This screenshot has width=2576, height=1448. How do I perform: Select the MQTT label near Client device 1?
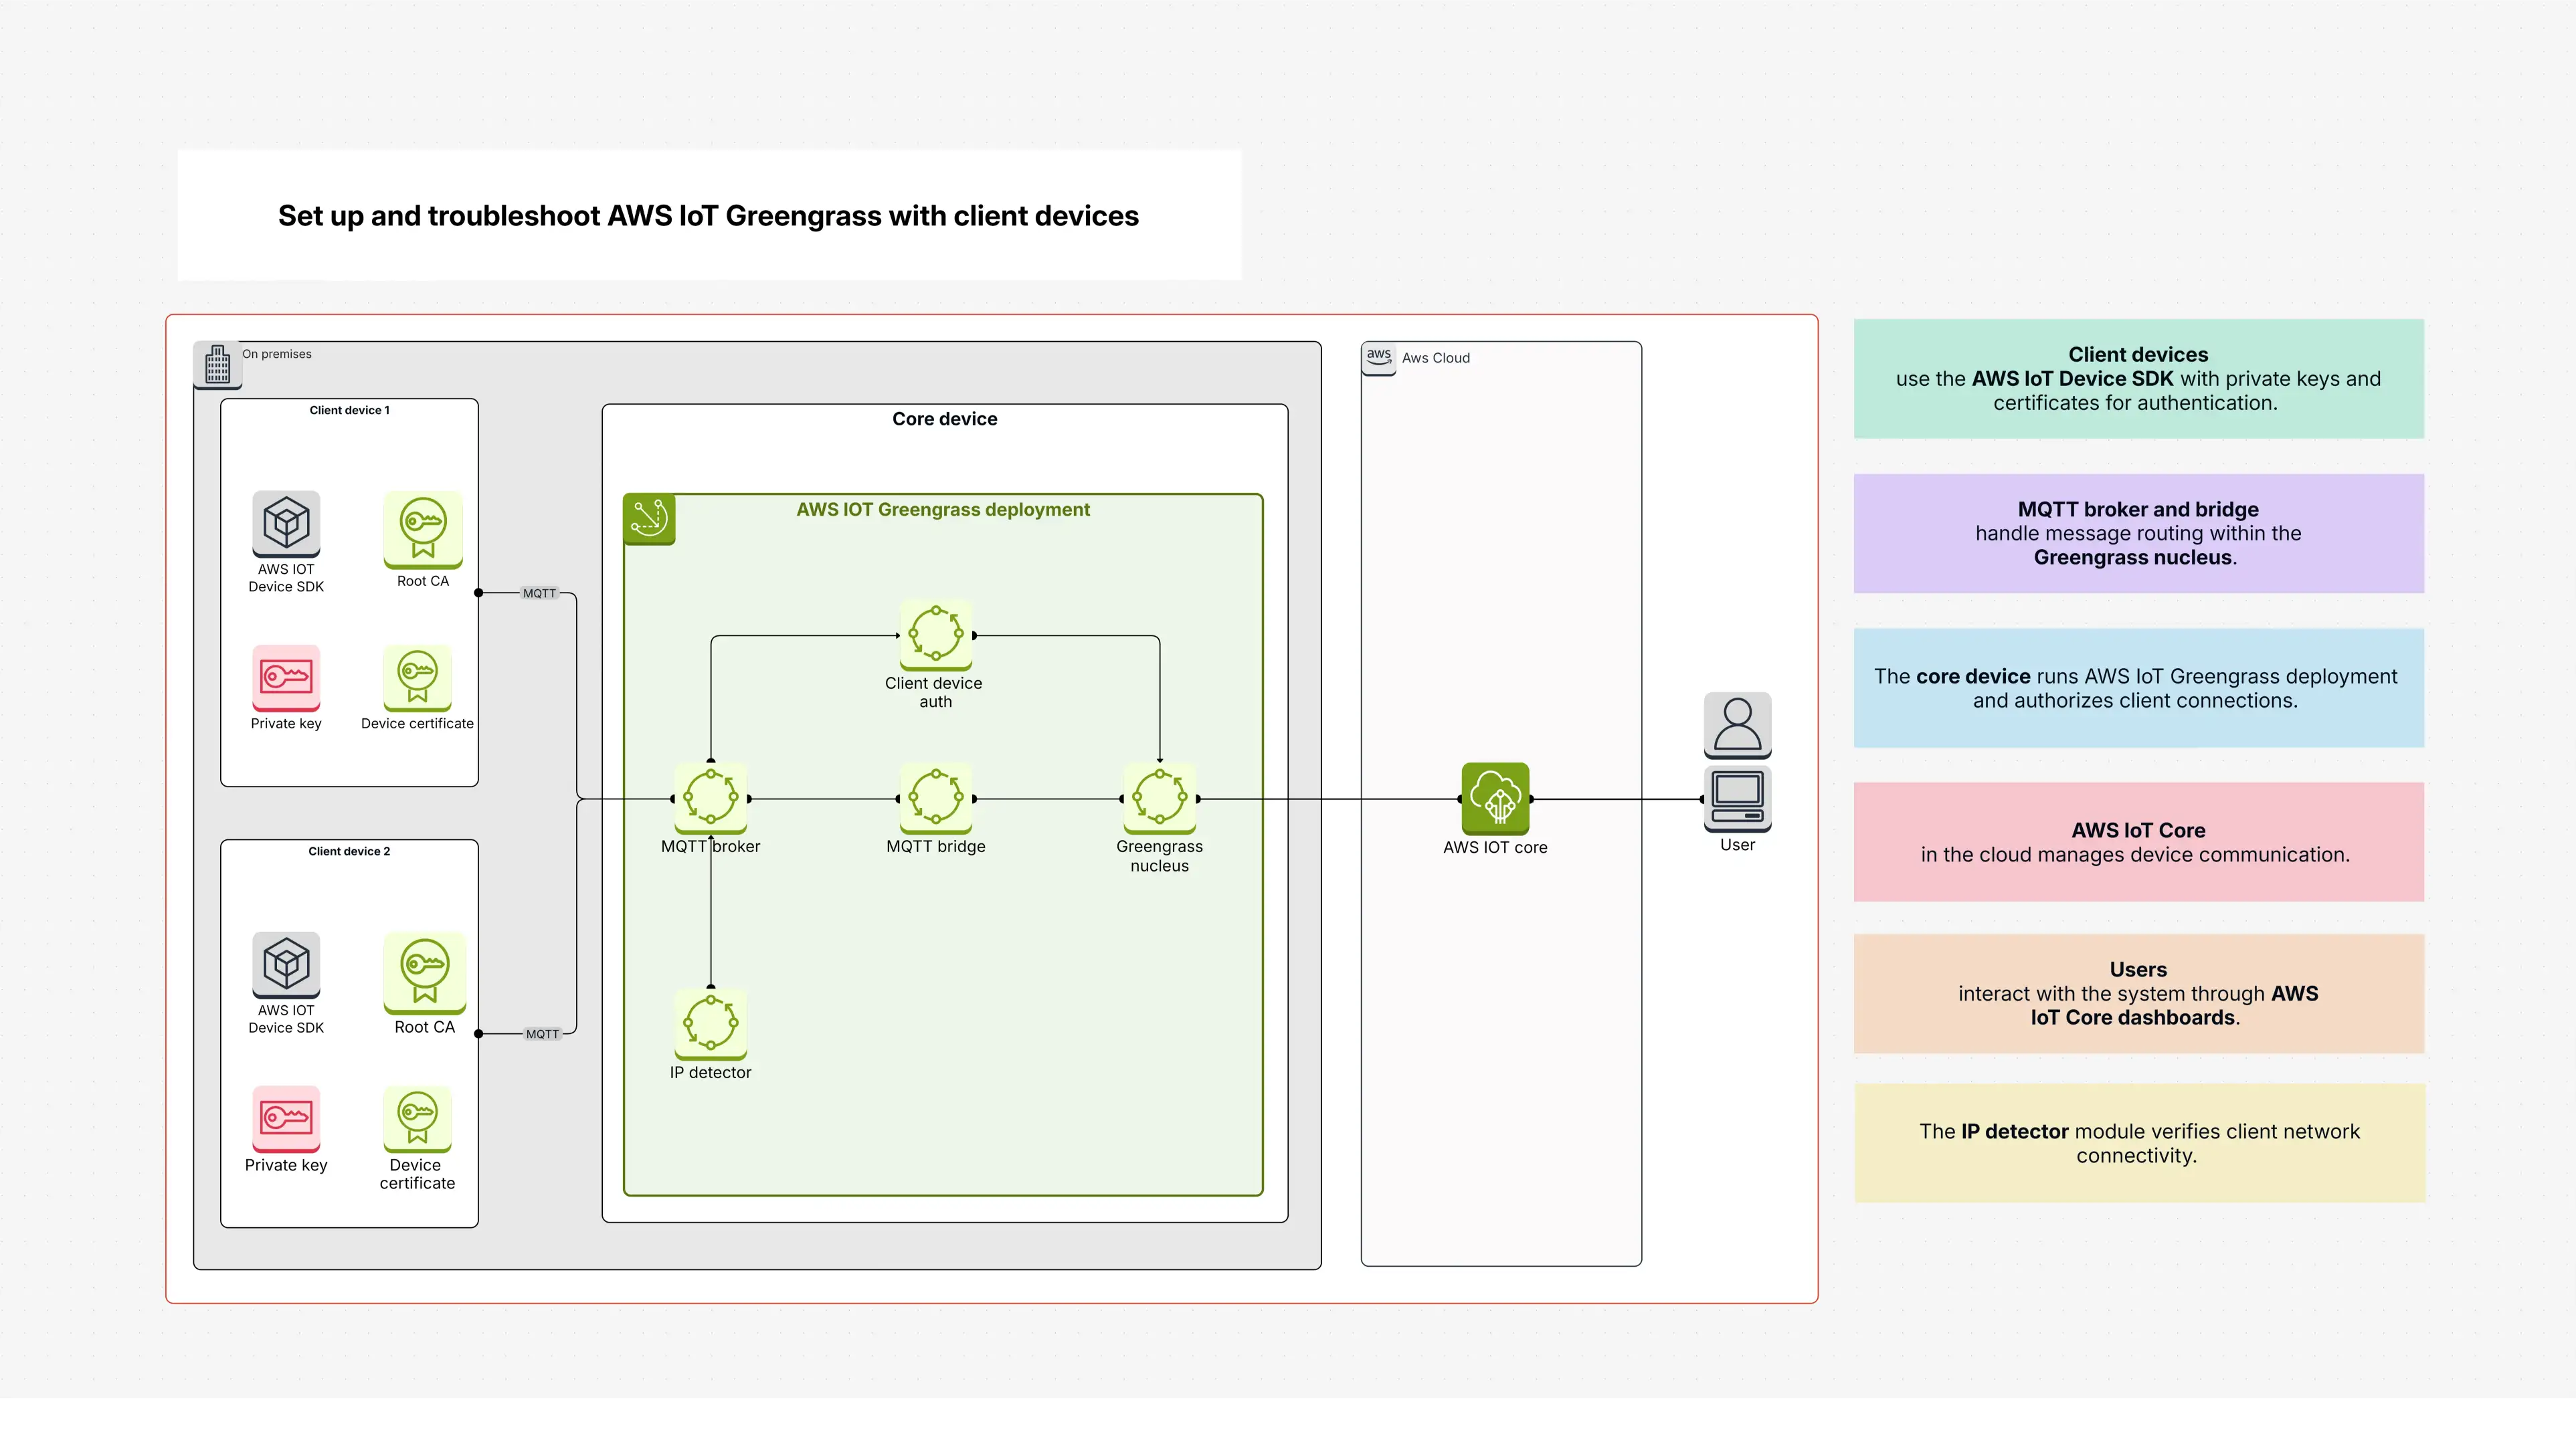point(539,594)
